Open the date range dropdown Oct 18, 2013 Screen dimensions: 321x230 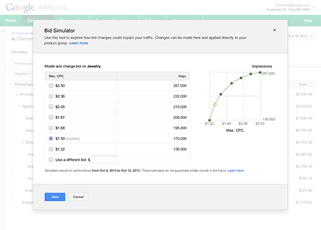(301, 36)
